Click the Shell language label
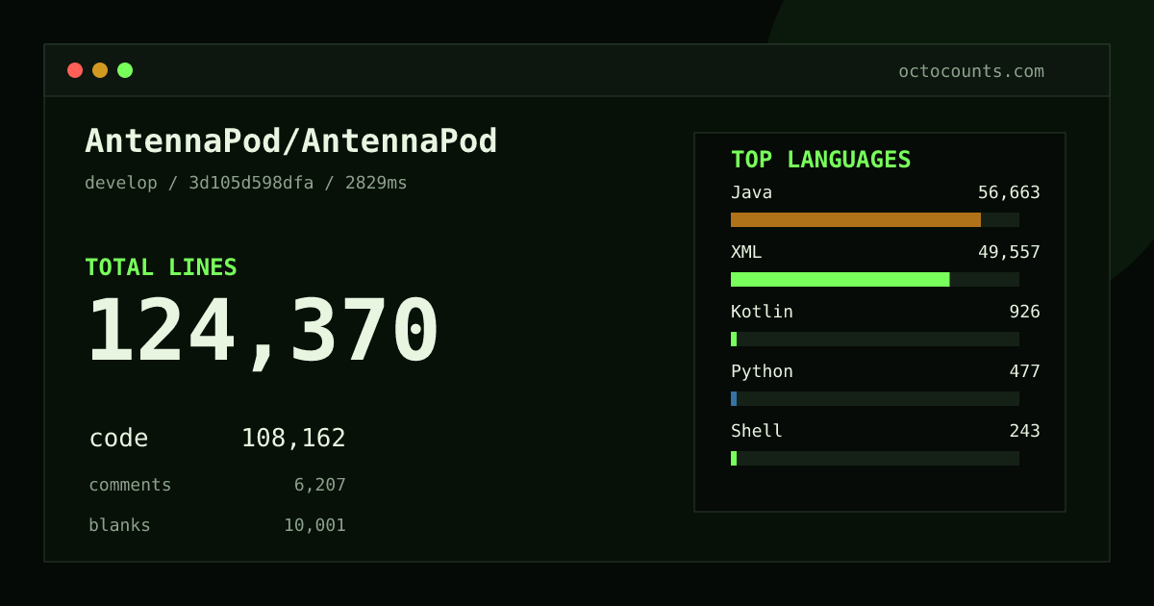The width and height of the screenshot is (1154, 606). [757, 431]
